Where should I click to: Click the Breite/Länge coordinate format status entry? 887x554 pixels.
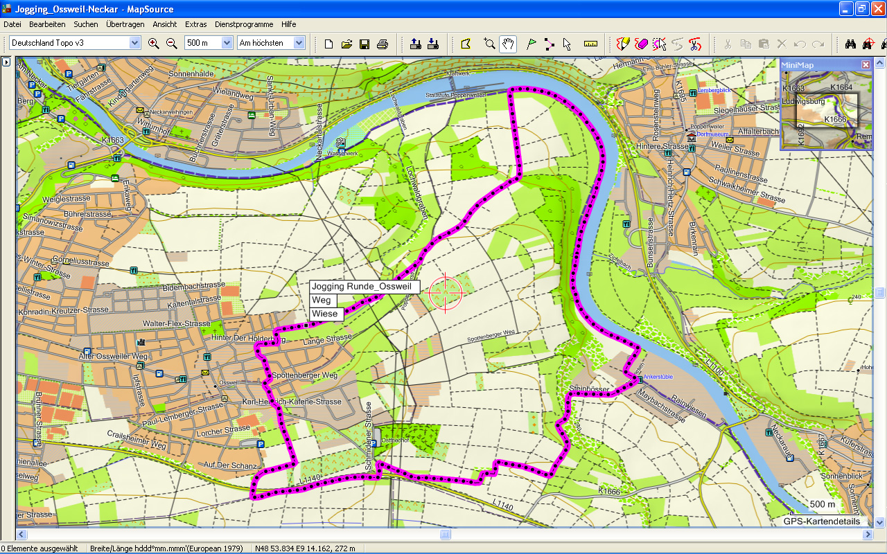[x=166, y=548]
